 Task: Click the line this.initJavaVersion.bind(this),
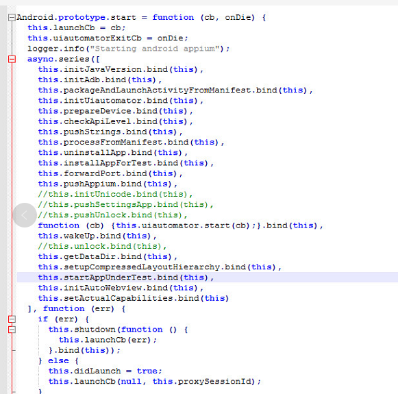click(x=121, y=70)
